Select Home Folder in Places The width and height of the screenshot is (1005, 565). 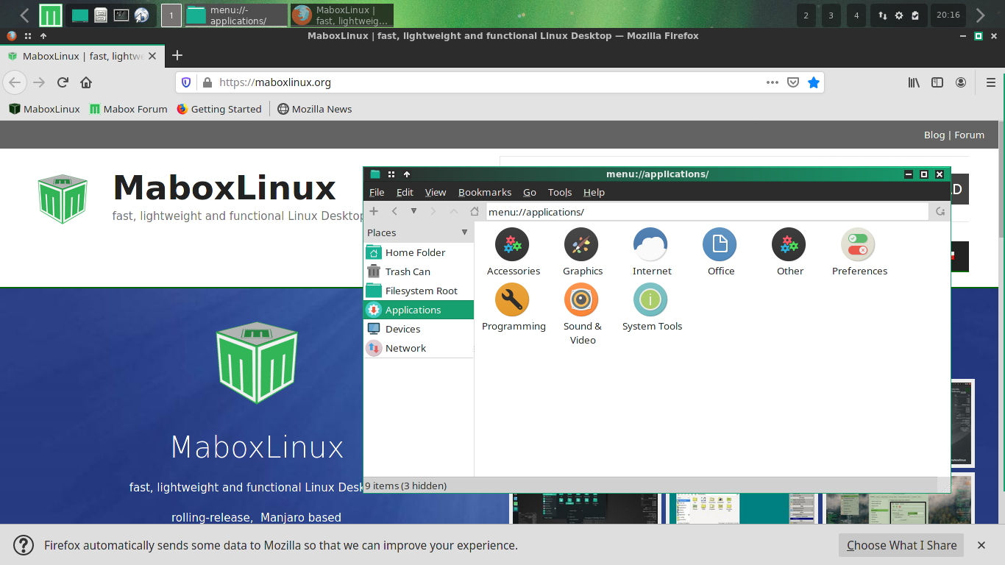419,252
